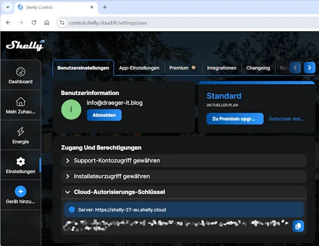Open the Energie section

[20, 135]
